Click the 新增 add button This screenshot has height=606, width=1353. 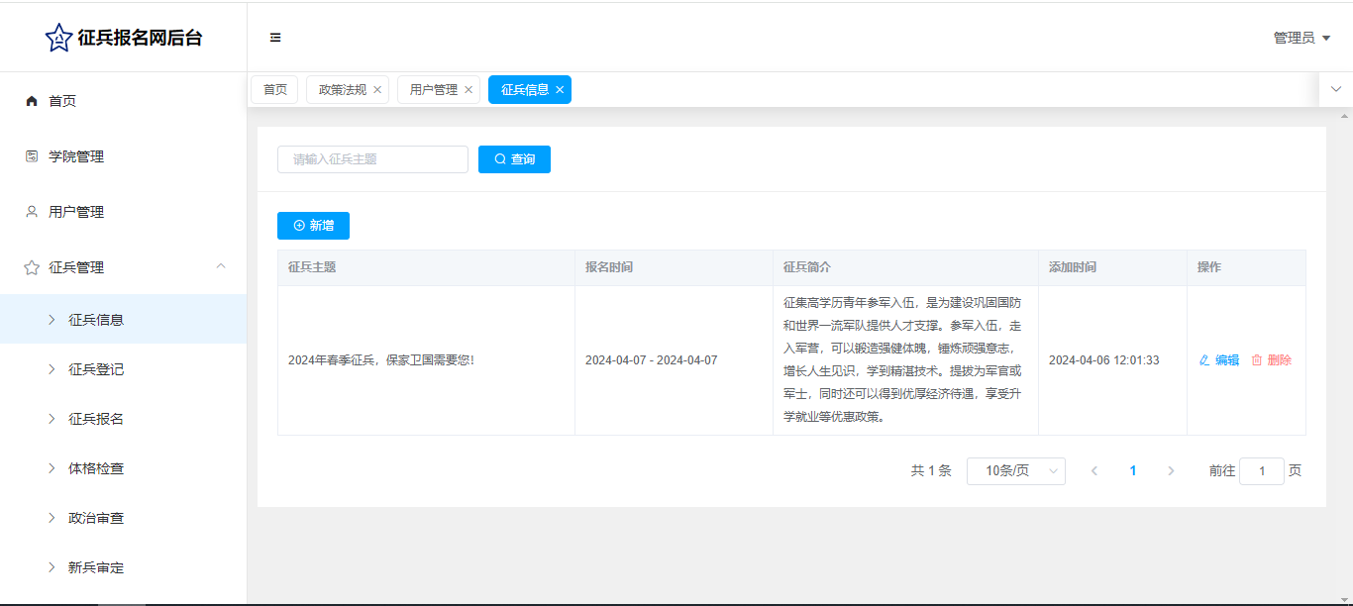313,226
